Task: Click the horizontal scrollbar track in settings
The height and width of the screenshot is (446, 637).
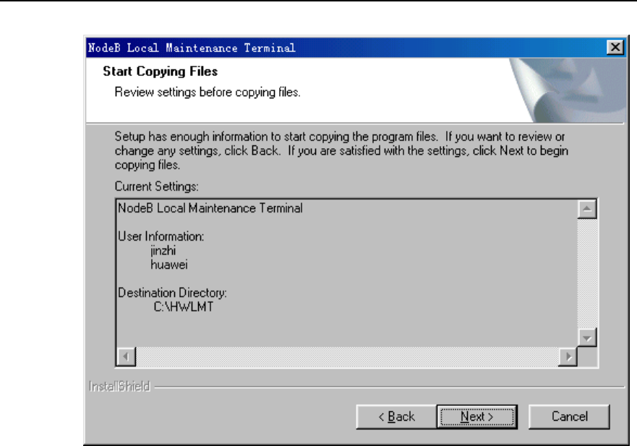Action: point(347,356)
